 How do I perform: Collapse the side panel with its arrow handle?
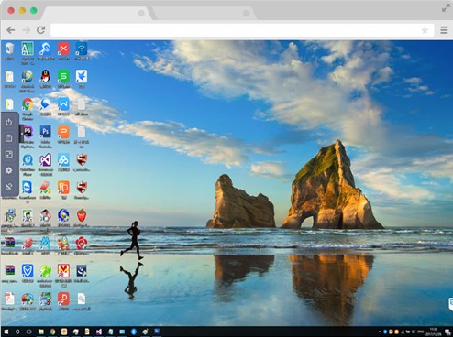(21, 134)
